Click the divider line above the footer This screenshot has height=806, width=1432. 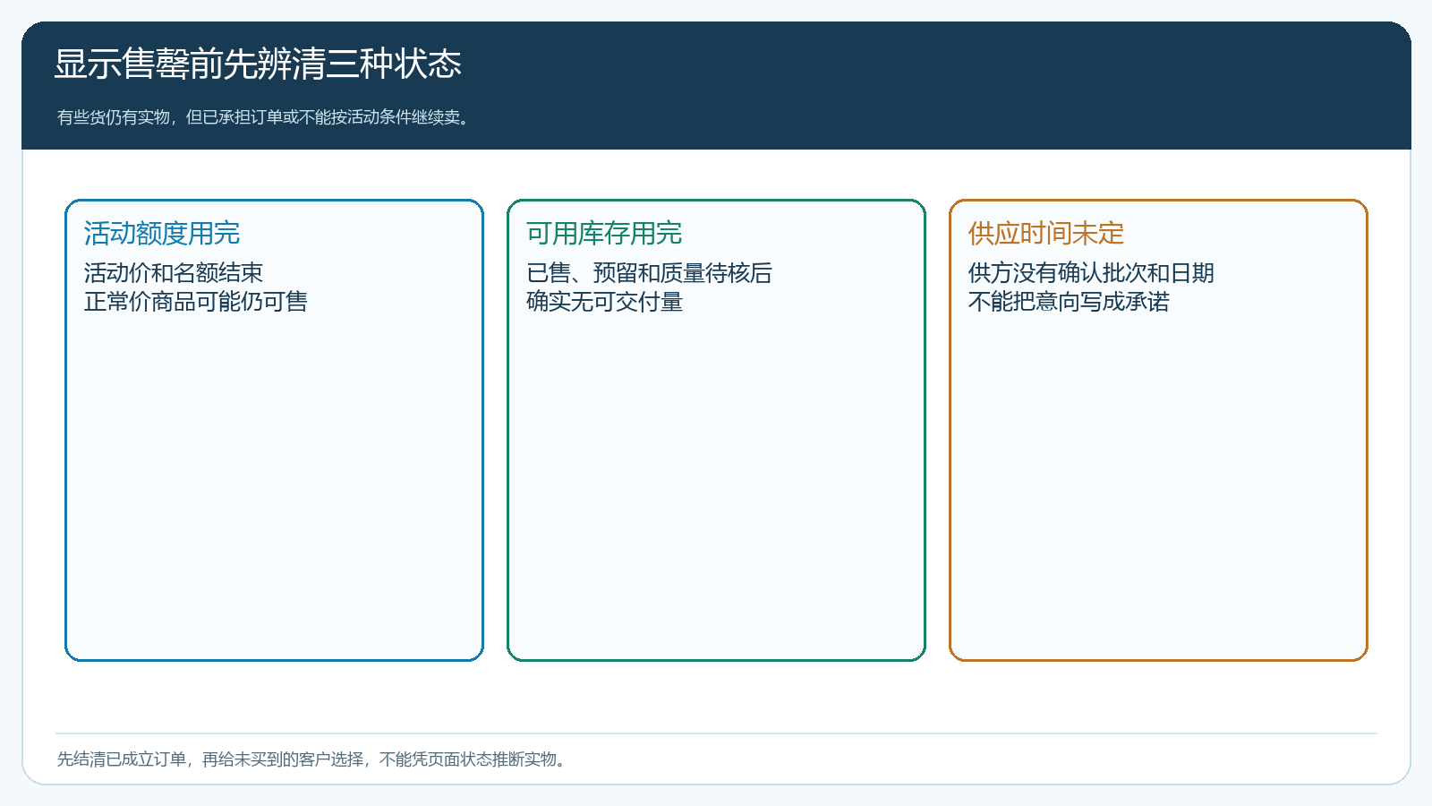click(x=716, y=733)
